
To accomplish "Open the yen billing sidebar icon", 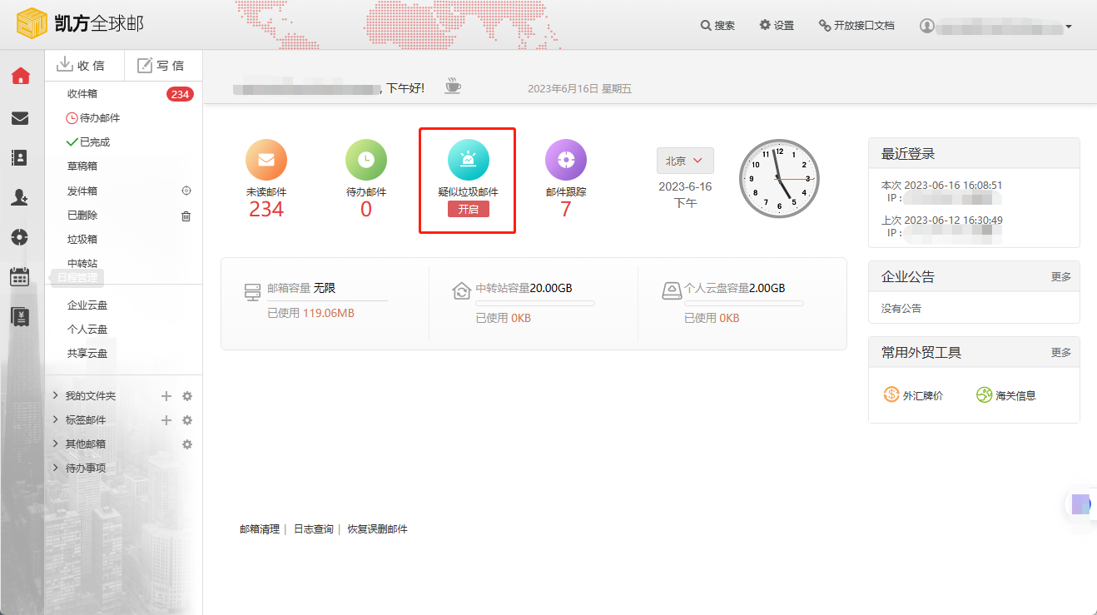I will coord(20,316).
